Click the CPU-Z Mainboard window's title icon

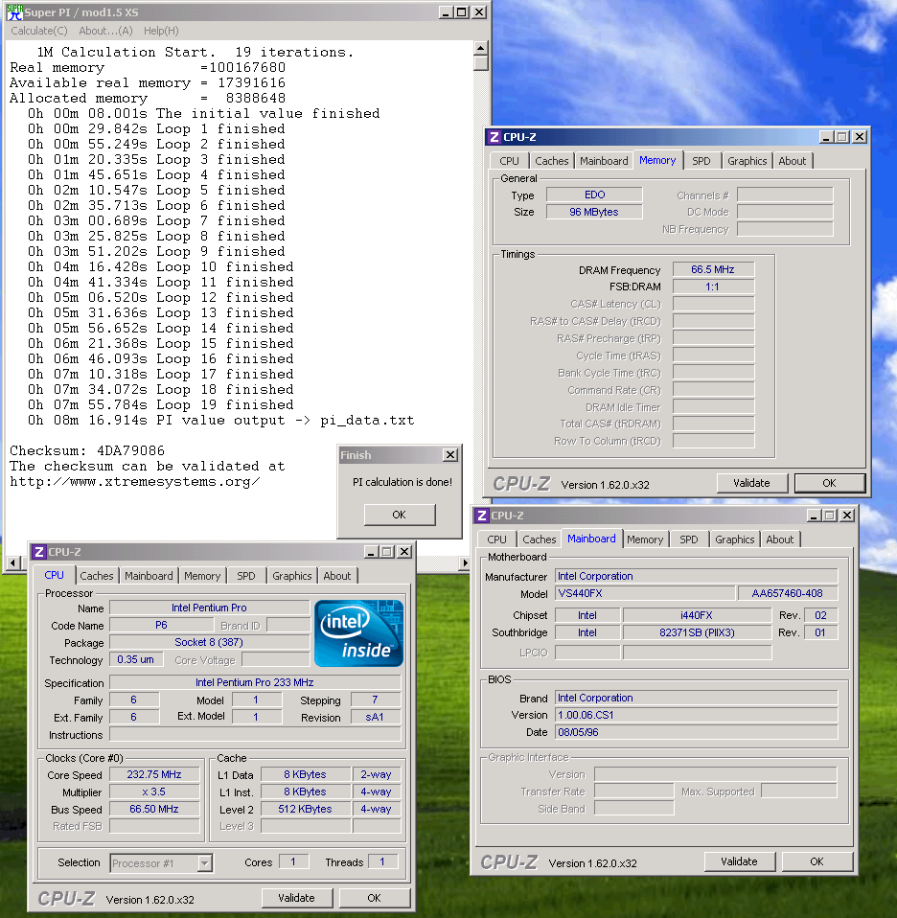click(481, 516)
